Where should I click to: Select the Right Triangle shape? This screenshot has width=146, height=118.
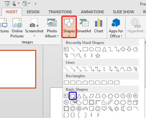pos(85,96)
